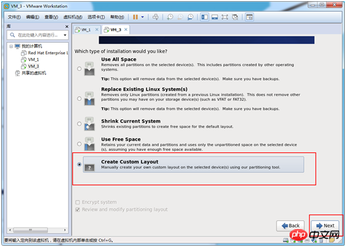Viewport: 346px width, 247px height.
Task: Open the message log status bar icon
Action: pos(332,240)
